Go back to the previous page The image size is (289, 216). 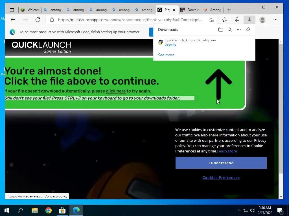[x=13, y=20]
